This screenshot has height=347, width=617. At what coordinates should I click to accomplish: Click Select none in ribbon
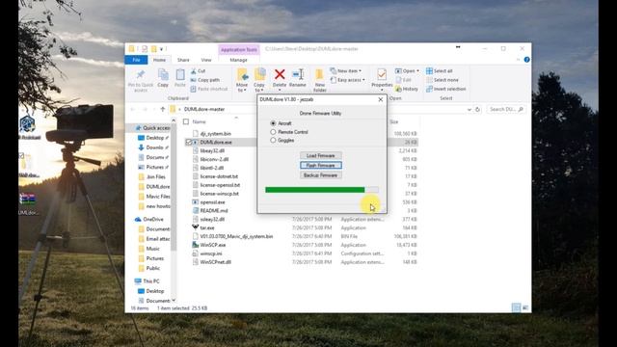click(443, 80)
